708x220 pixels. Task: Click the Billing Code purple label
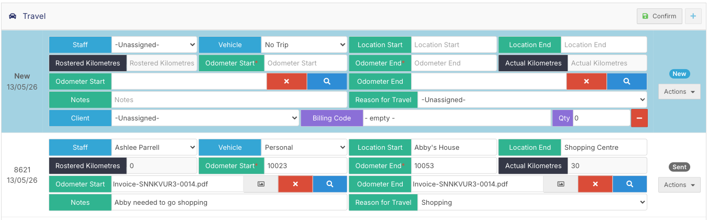[331, 118]
